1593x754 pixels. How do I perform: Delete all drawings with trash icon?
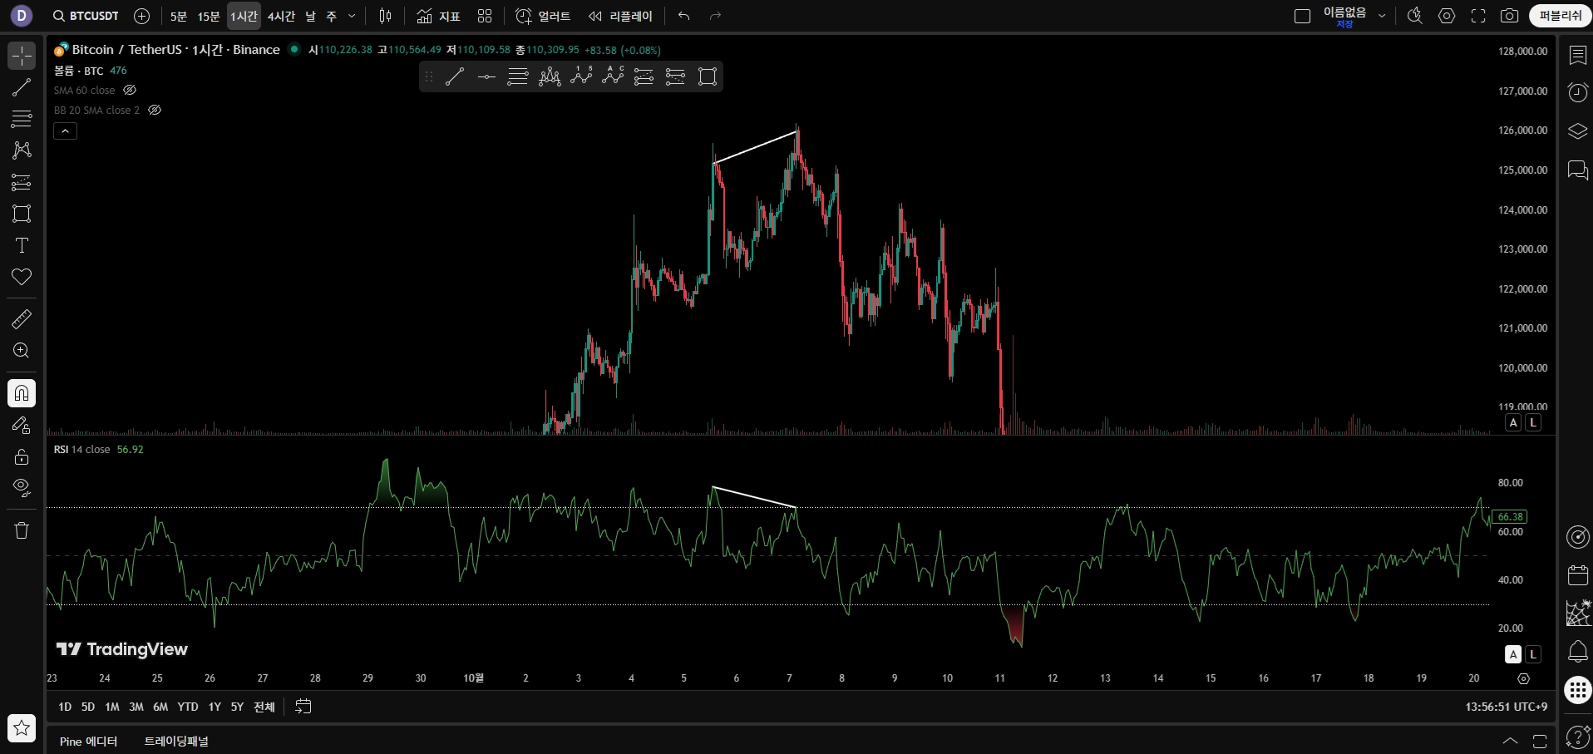point(22,530)
